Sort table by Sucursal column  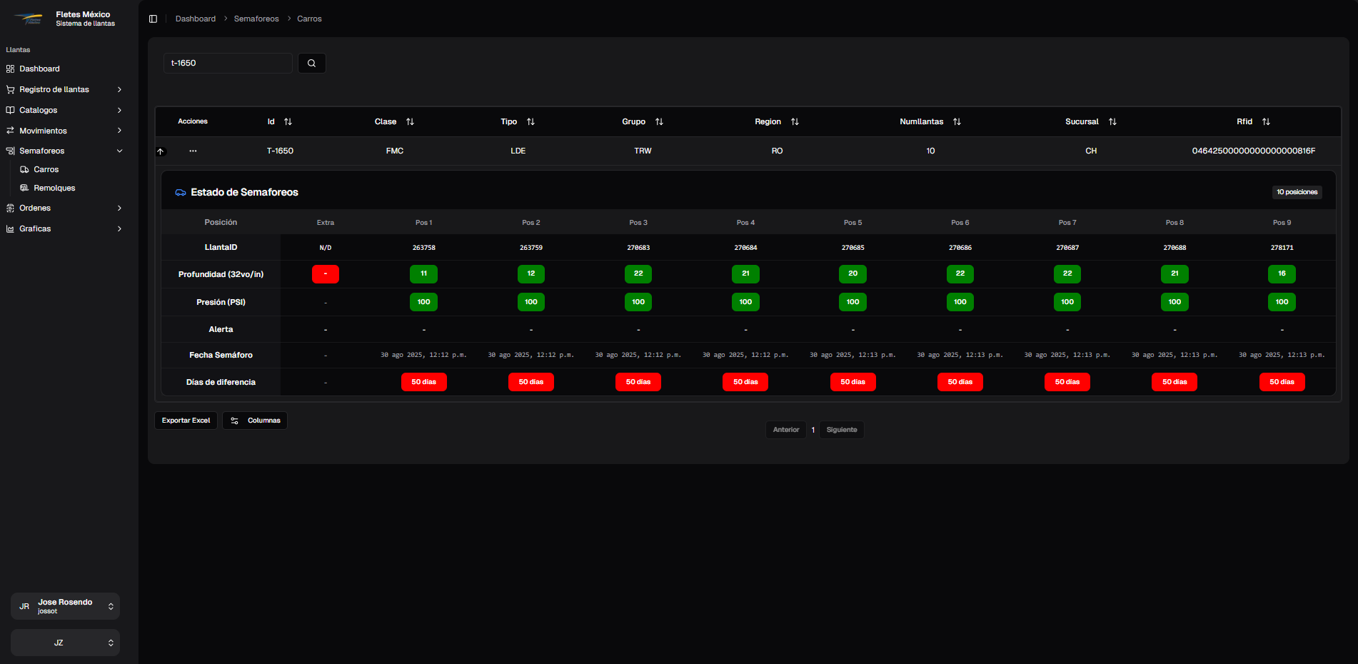tap(1112, 122)
